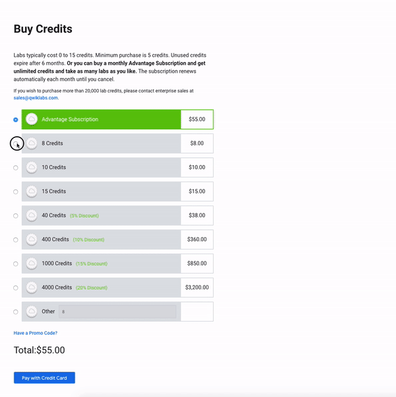Click Pay with Credit Card button

click(x=44, y=378)
